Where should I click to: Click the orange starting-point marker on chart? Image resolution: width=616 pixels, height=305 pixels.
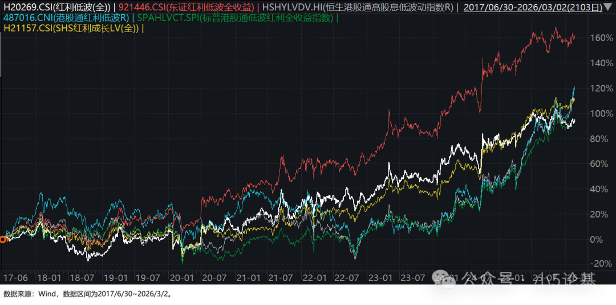[x=3, y=239]
